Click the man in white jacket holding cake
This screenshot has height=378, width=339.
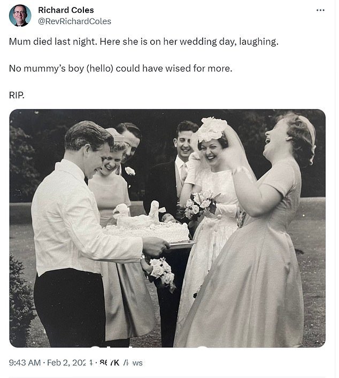(80, 231)
